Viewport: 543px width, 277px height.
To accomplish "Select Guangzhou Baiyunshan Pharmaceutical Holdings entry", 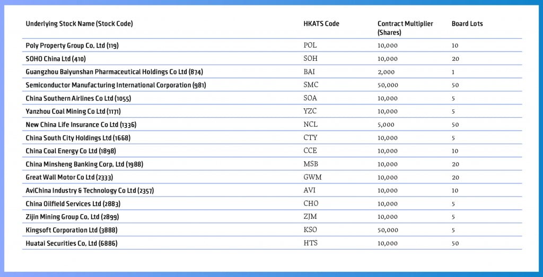I will tap(114, 72).
